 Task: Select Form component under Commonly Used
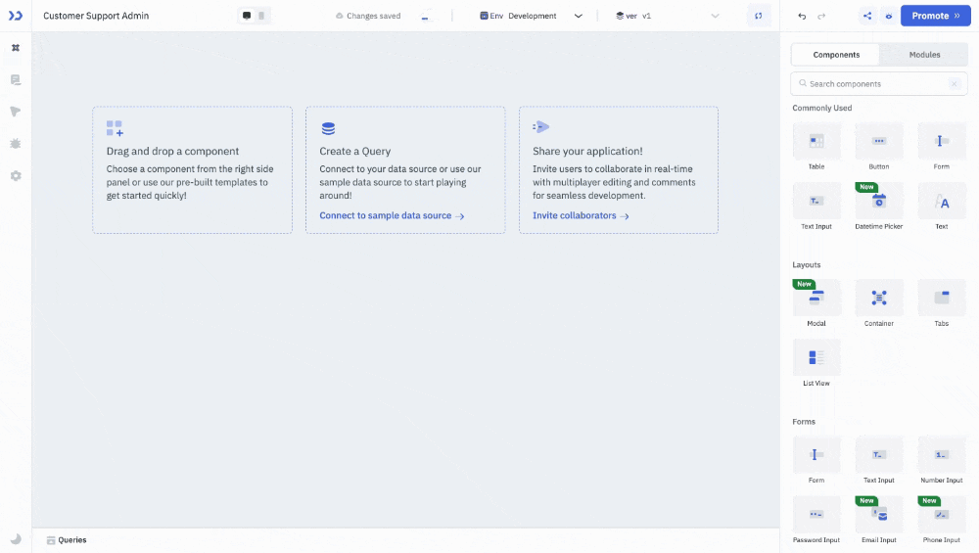pyautogui.click(x=941, y=147)
